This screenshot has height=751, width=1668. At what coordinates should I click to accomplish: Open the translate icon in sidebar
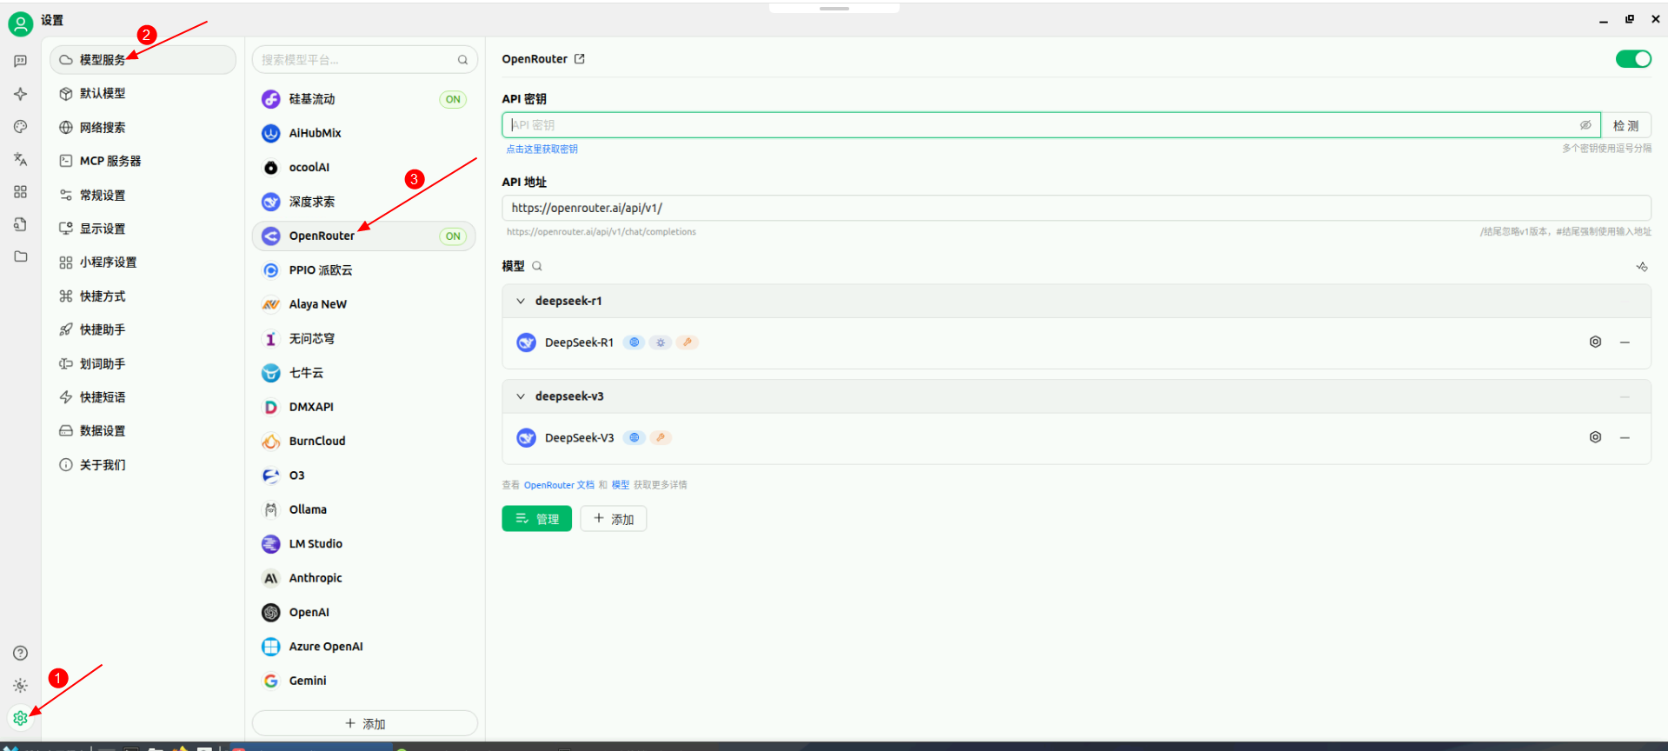[x=21, y=159]
